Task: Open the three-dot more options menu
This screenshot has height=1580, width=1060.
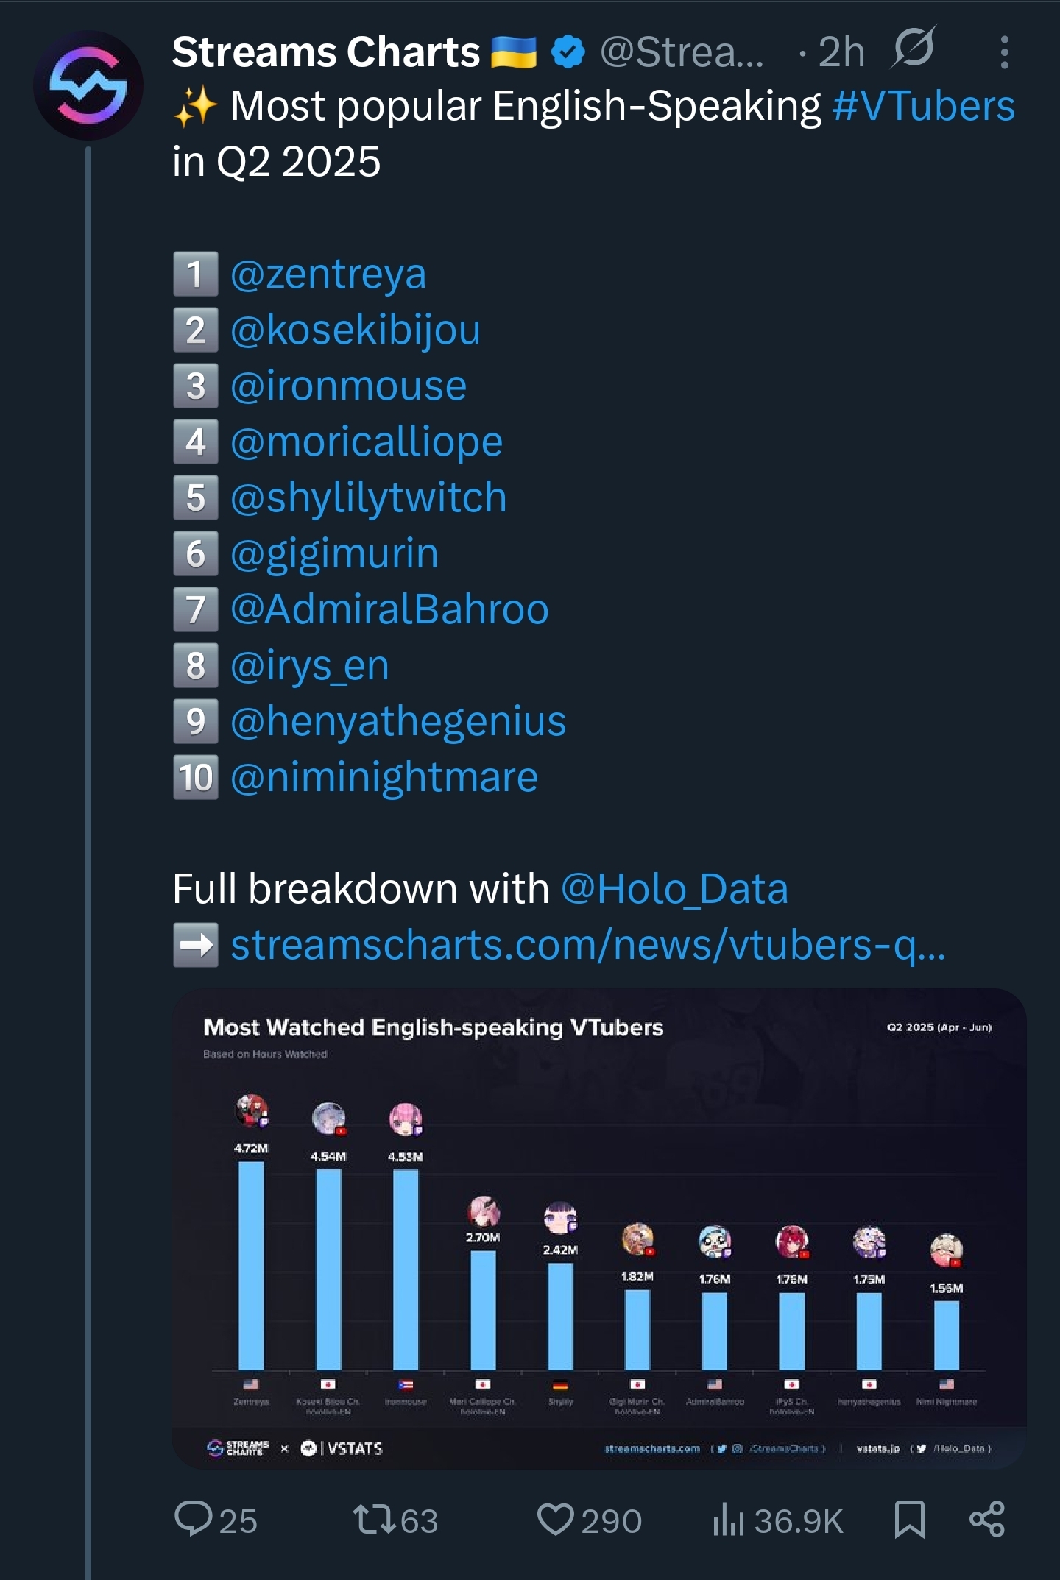Action: click(x=1004, y=52)
